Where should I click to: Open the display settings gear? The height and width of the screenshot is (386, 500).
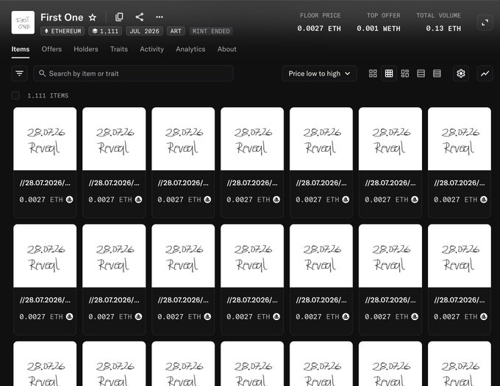click(x=461, y=73)
